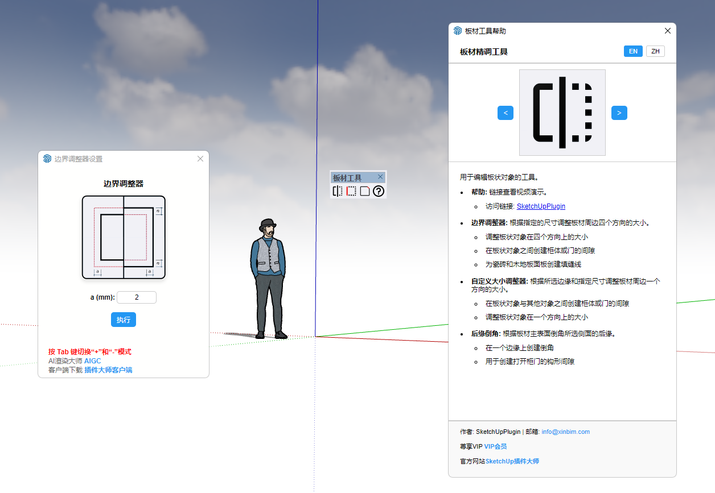The height and width of the screenshot is (493, 715).
Task: Close the 板材工具 floating toolbar
Action: click(380, 177)
